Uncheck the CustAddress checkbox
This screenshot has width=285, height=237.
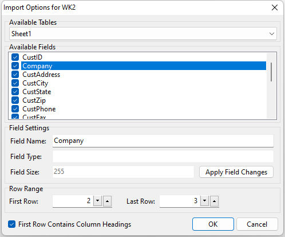point(15,74)
